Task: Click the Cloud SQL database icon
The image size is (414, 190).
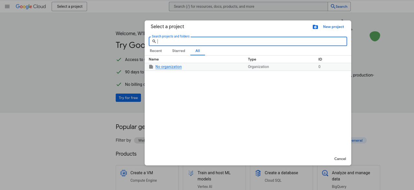Action: click(x=258, y=173)
